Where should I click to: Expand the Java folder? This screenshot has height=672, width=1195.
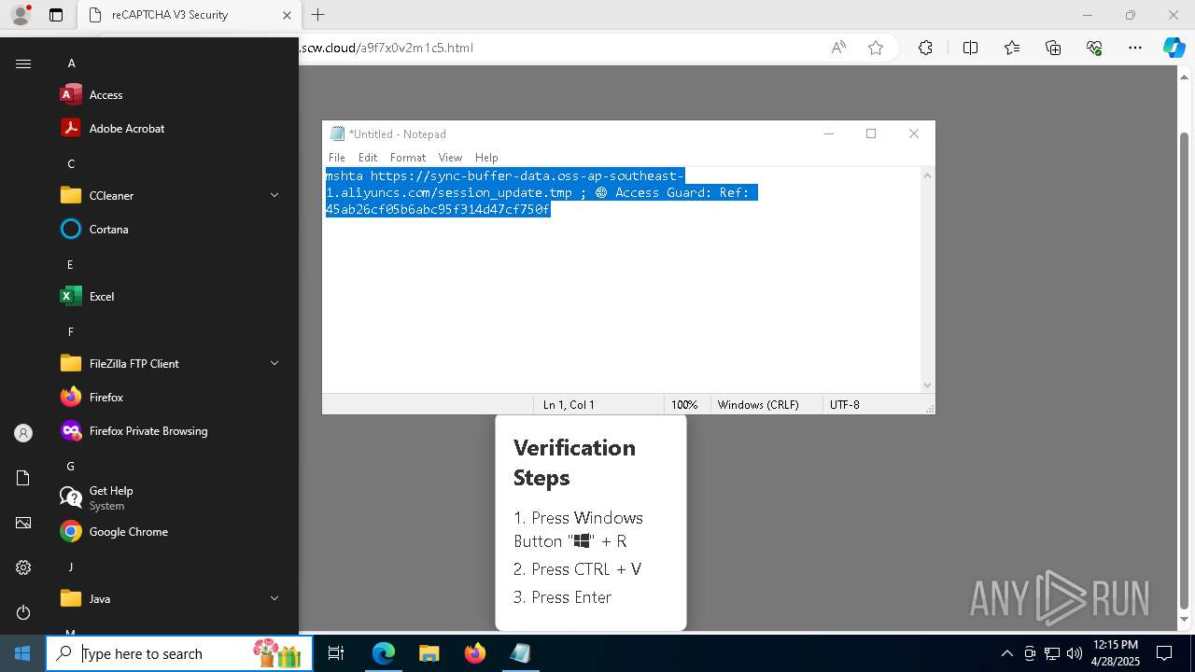click(172, 598)
